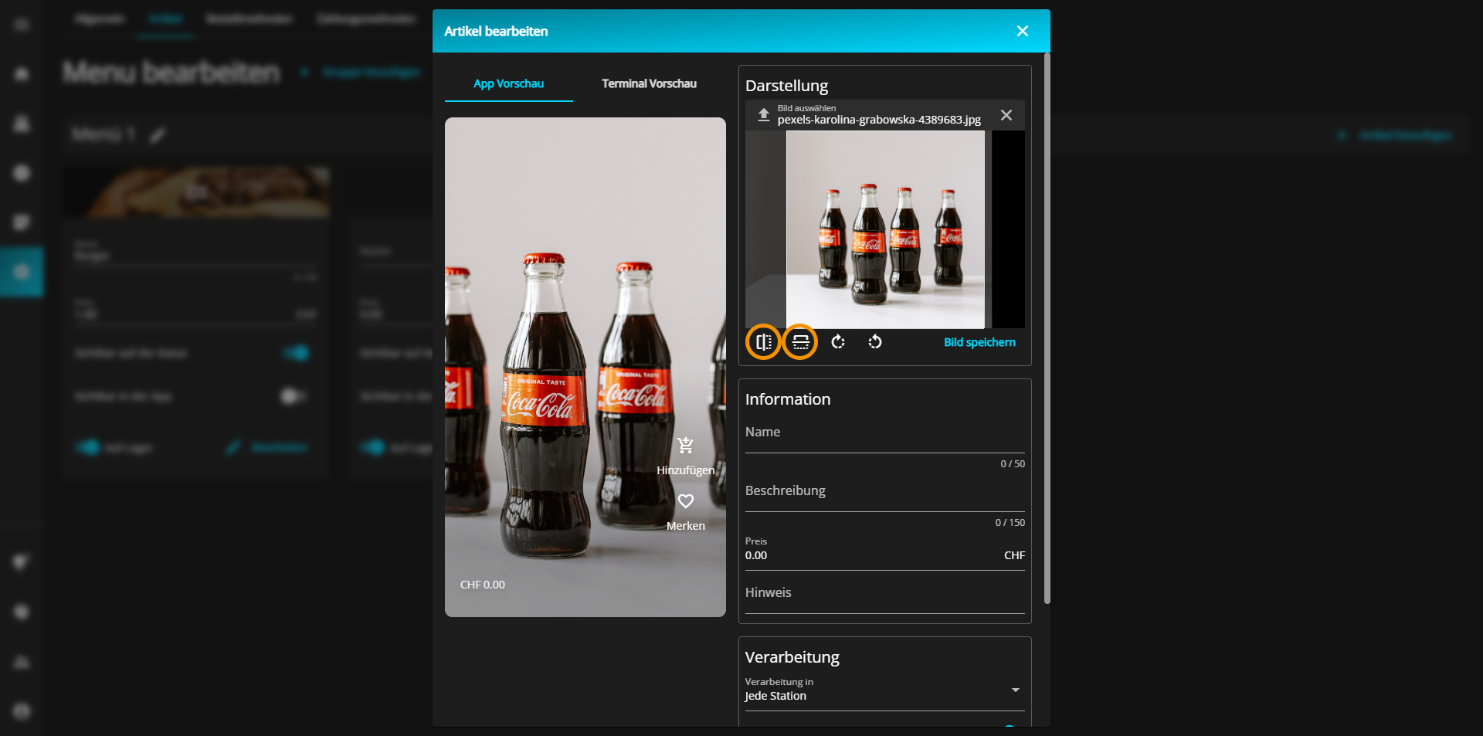The image size is (1483, 736).
Task: Open the Zahlungsmethoden tab in the background page
Action: coord(366,19)
